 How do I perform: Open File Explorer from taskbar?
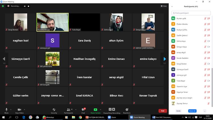point(73,117)
